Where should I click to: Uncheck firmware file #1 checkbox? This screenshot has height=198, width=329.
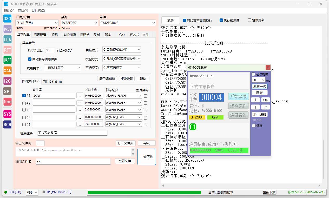pyautogui.click(x=24, y=96)
